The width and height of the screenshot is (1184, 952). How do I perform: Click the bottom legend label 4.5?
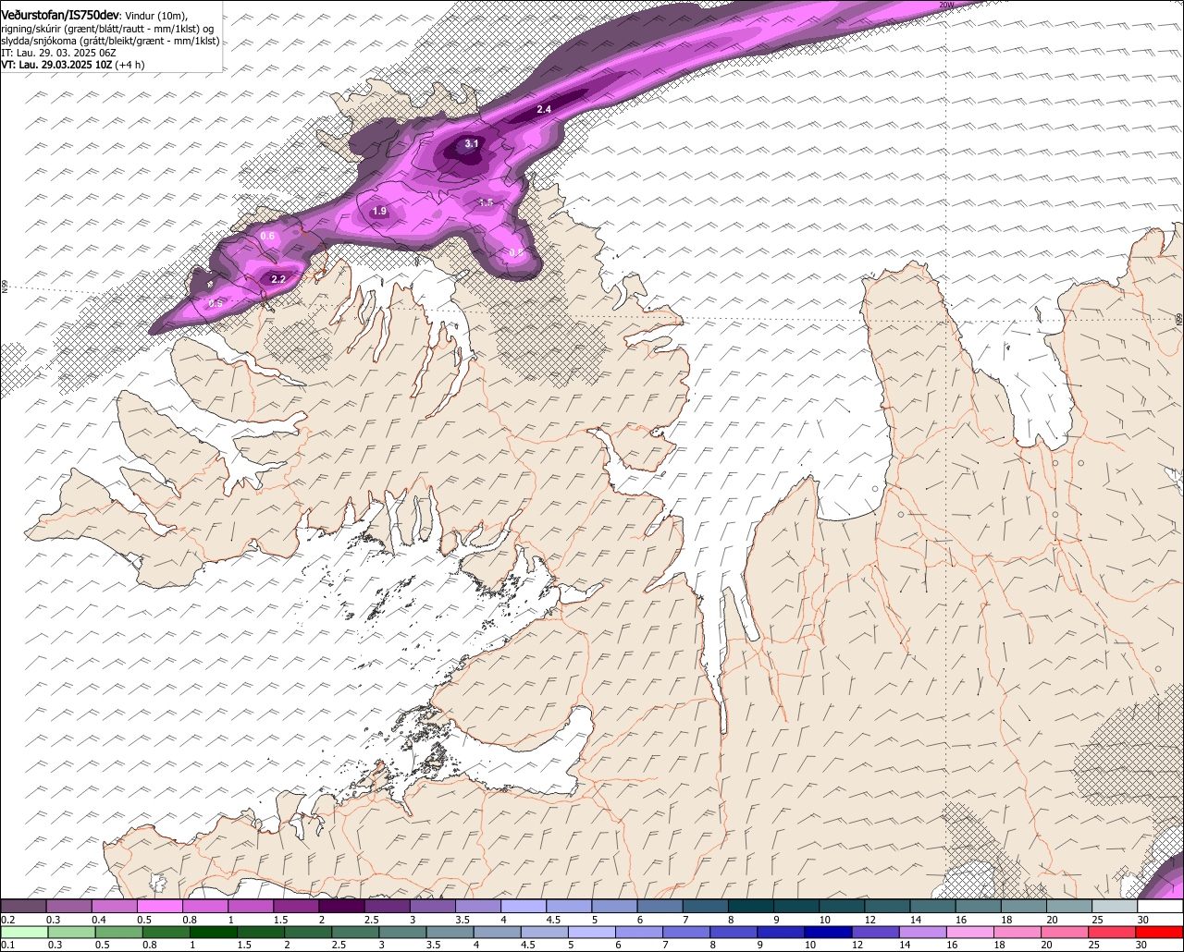[x=527, y=946]
